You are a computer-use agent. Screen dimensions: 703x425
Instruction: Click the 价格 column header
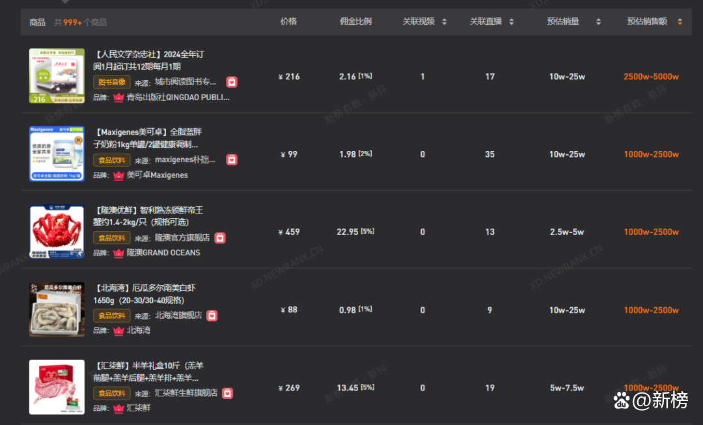288,21
